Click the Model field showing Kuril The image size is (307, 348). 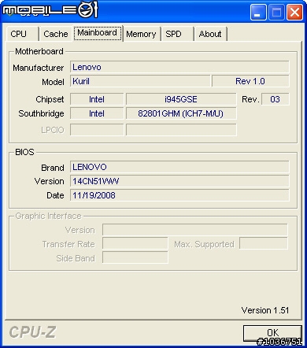[140, 81]
